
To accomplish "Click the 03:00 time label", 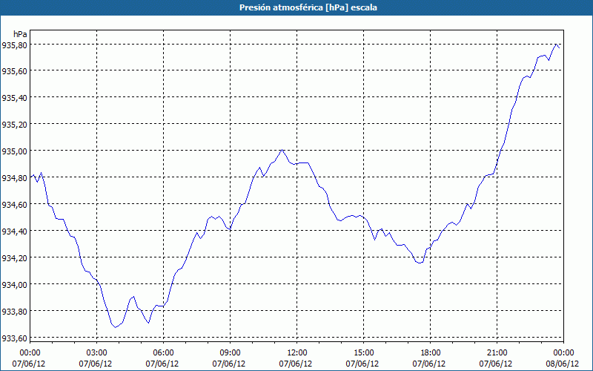I will (97, 353).
